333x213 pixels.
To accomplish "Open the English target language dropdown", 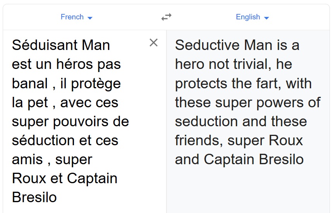I will (x=252, y=17).
